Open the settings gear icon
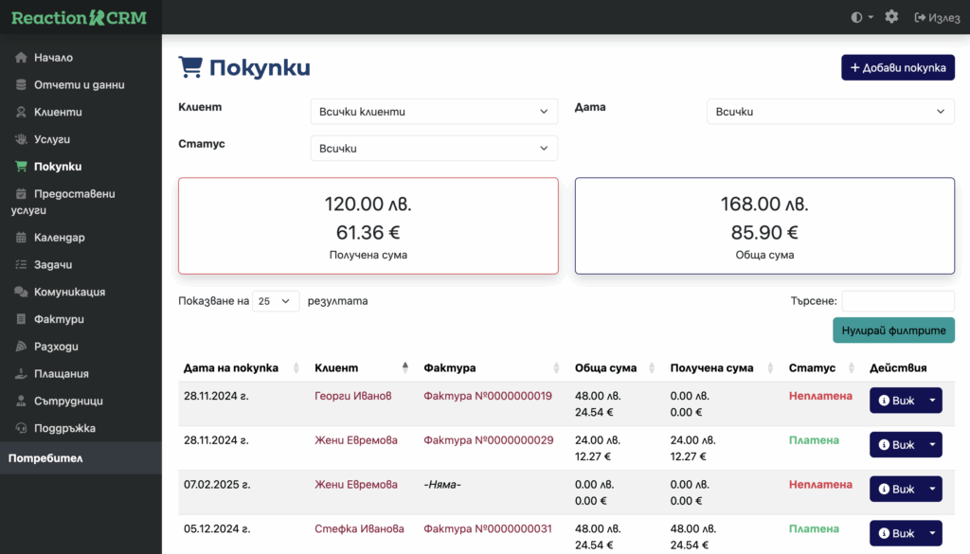Screen dimensions: 970x554 [891, 17]
